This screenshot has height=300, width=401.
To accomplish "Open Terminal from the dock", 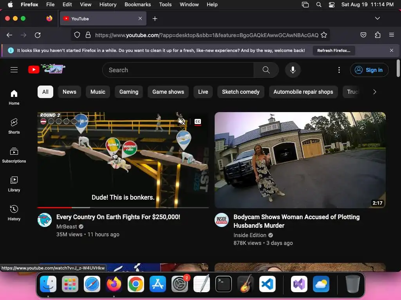I will click(224, 284).
